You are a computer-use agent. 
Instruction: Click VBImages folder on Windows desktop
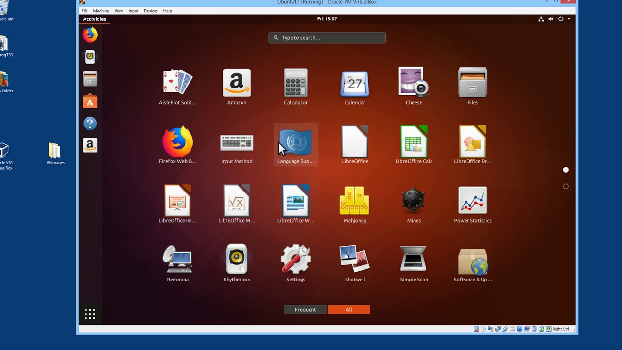tap(55, 154)
